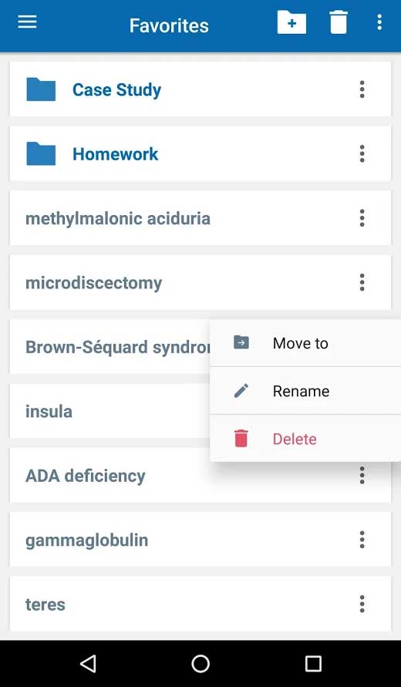
Task: Open options for methylmalonic aciduria
Action: [362, 218]
